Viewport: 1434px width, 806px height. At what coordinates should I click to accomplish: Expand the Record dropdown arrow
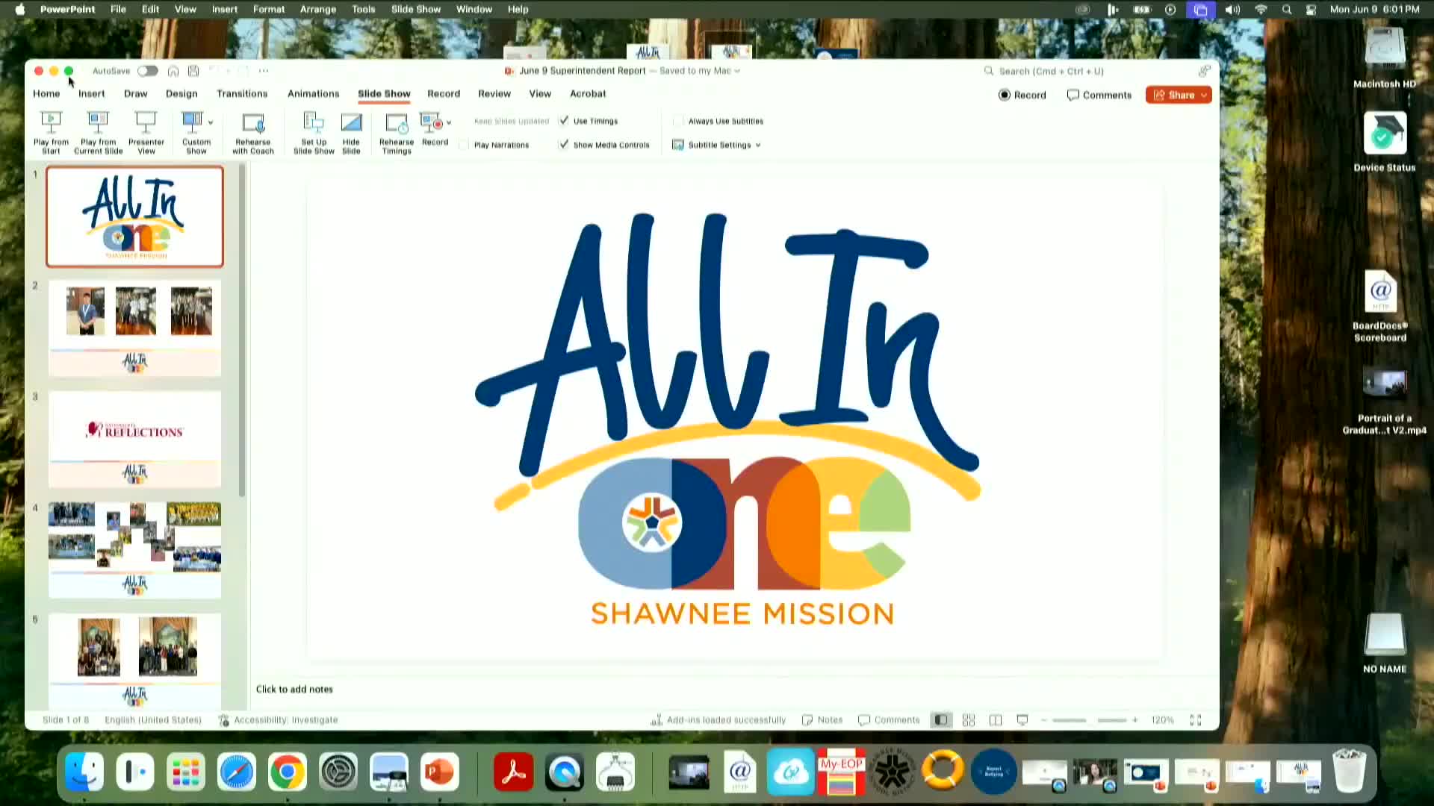(449, 122)
